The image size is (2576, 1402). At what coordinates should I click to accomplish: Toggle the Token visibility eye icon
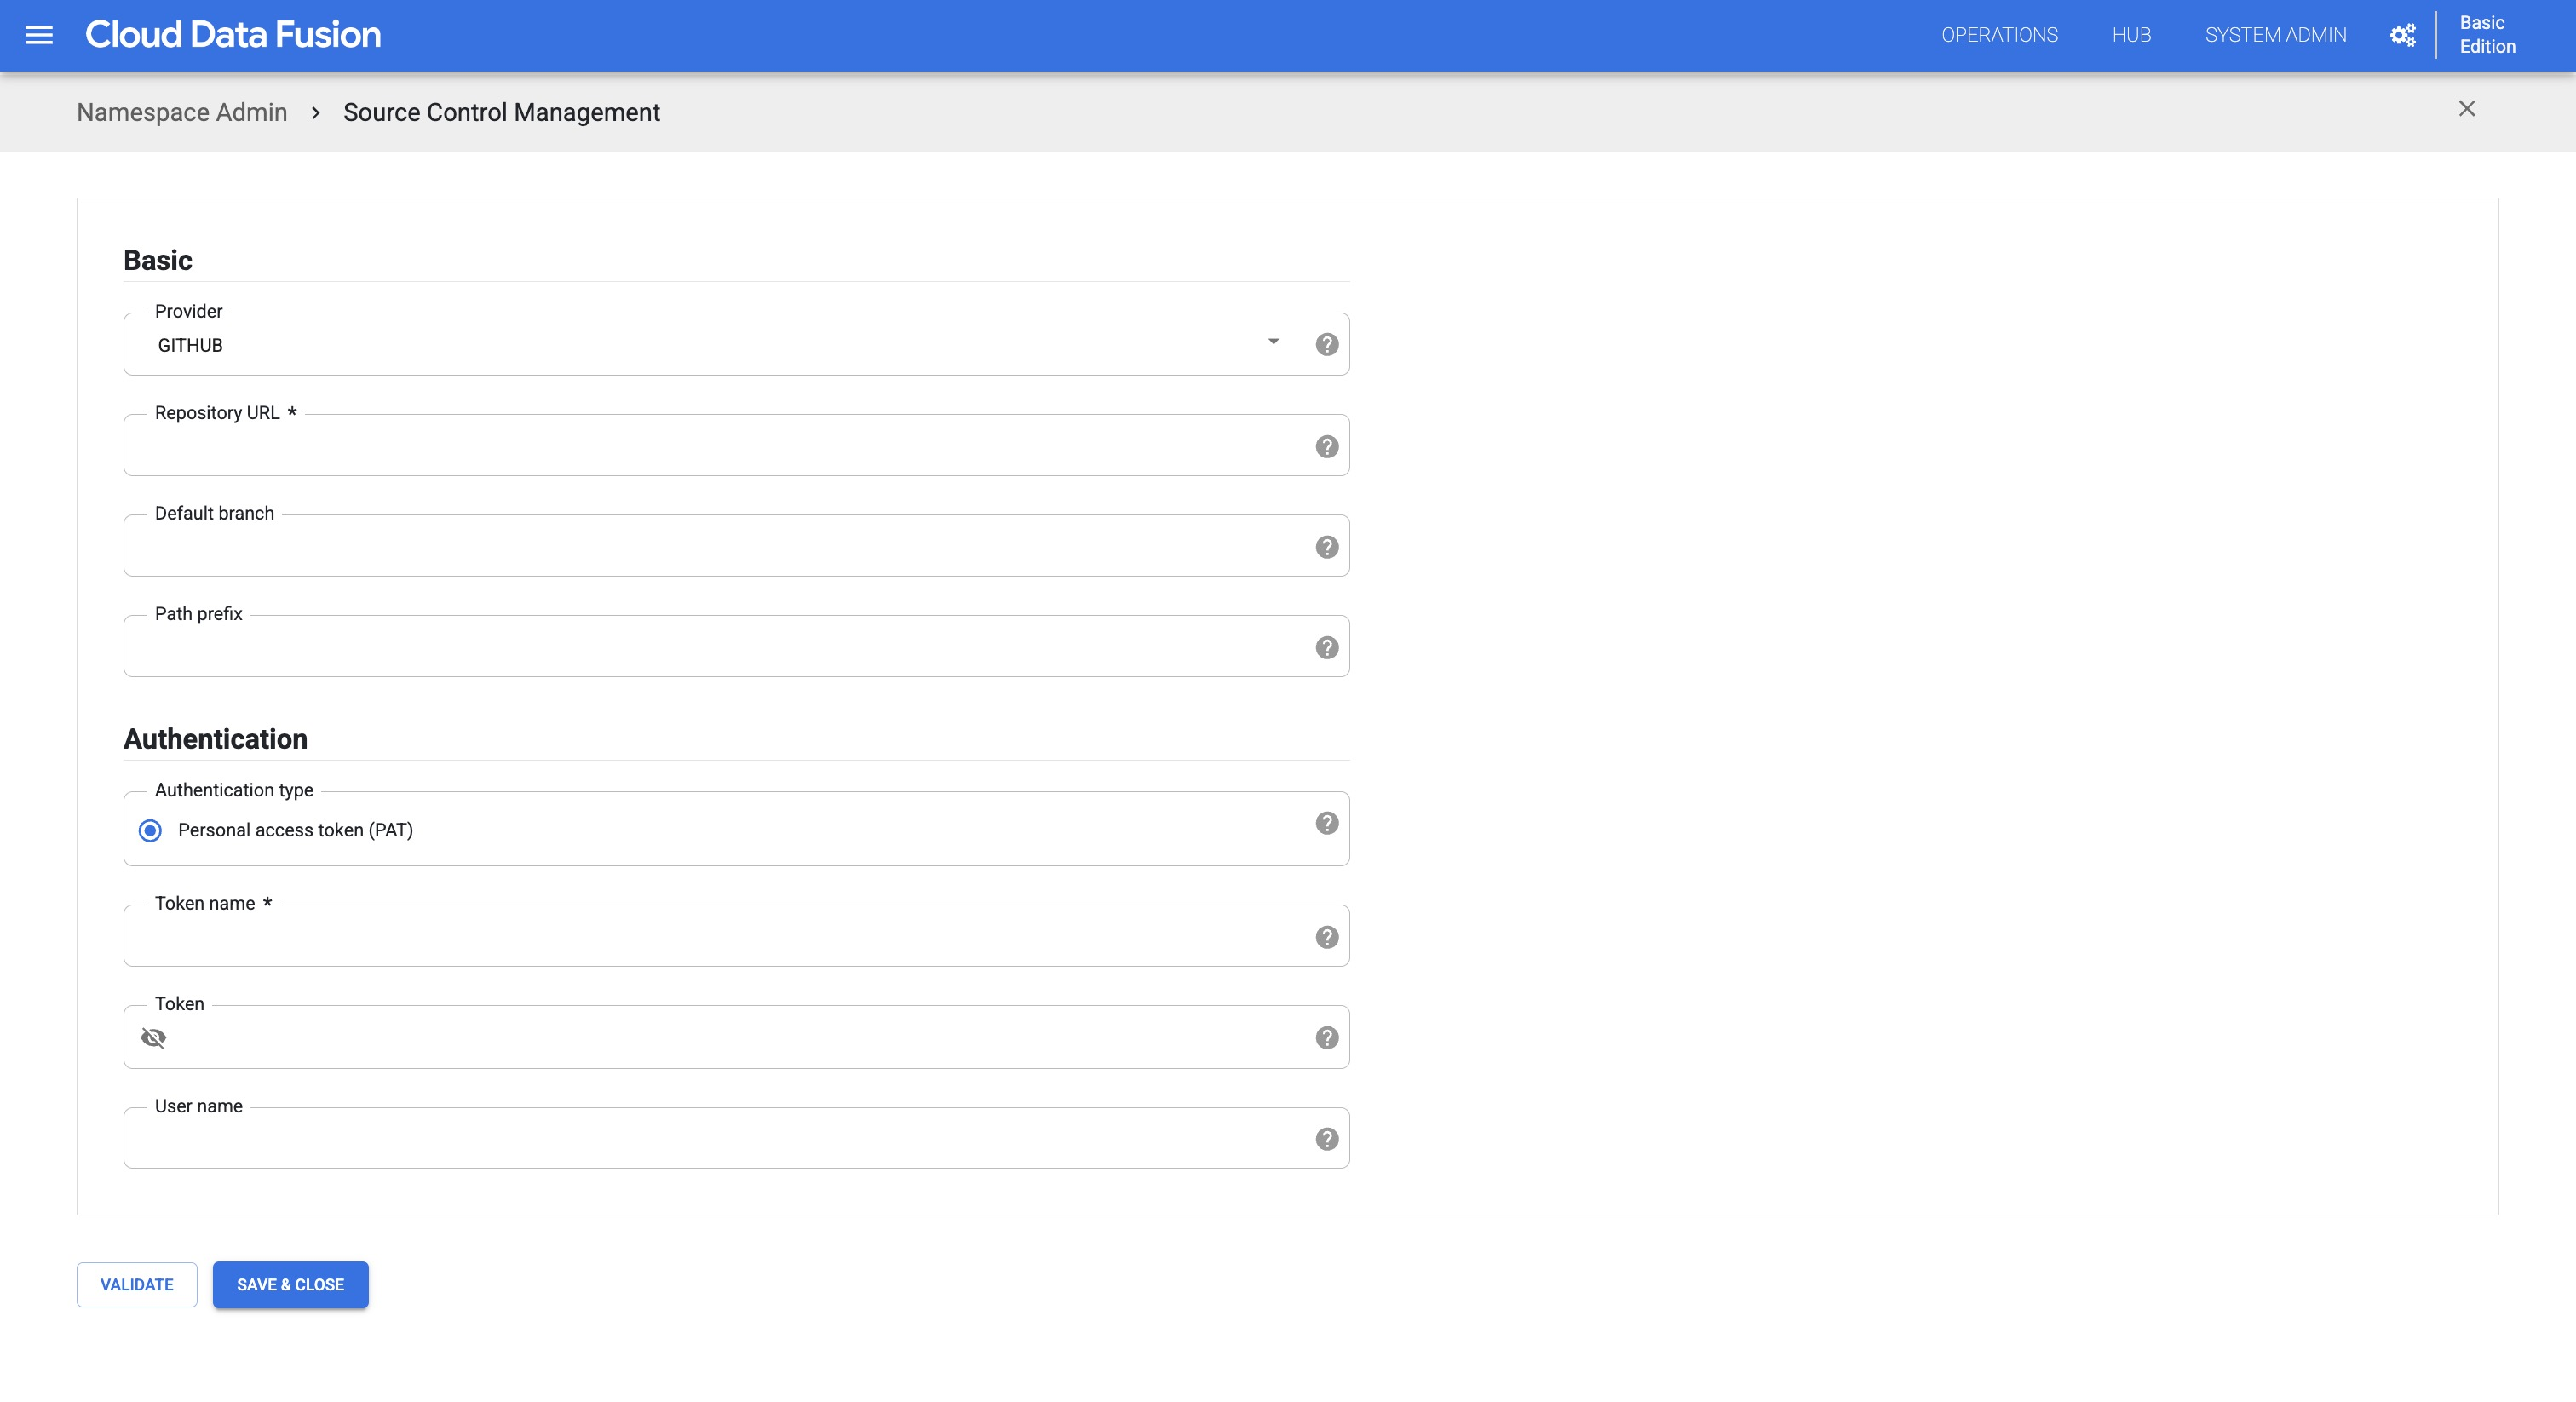pos(153,1037)
